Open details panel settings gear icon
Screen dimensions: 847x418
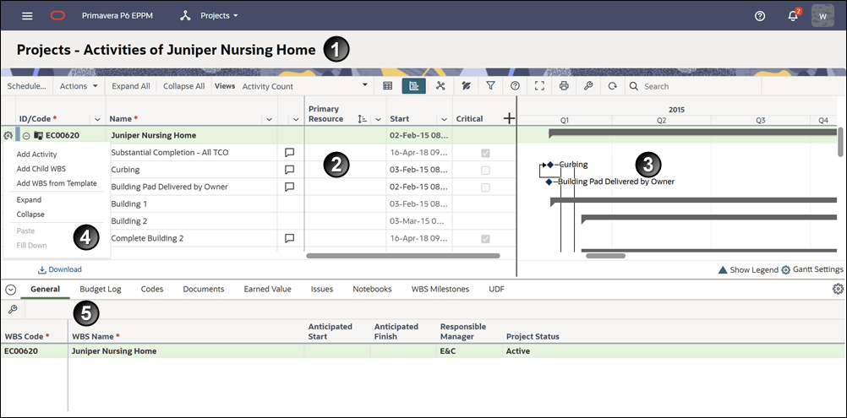tap(838, 289)
